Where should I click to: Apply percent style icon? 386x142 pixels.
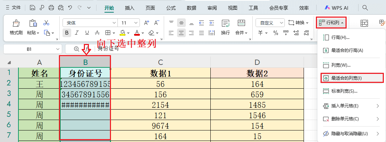(x=276, y=33)
